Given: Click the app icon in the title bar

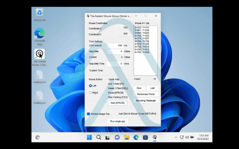Looking at the screenshot, I should click(88, 16).
